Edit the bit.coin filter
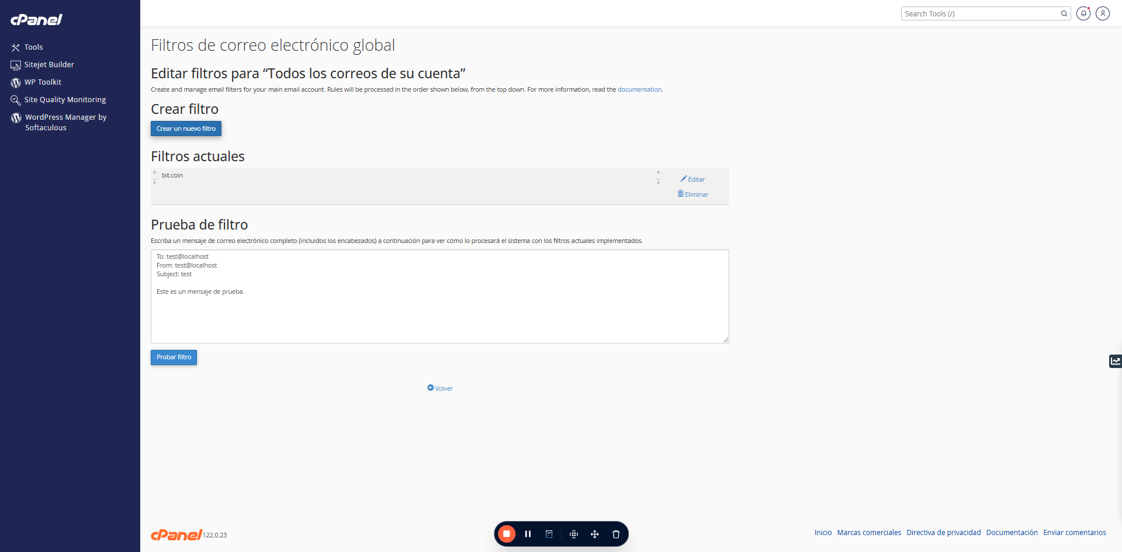Image resolution: width=1122 pixels, height=552 pixels. [x=692, y=179]
